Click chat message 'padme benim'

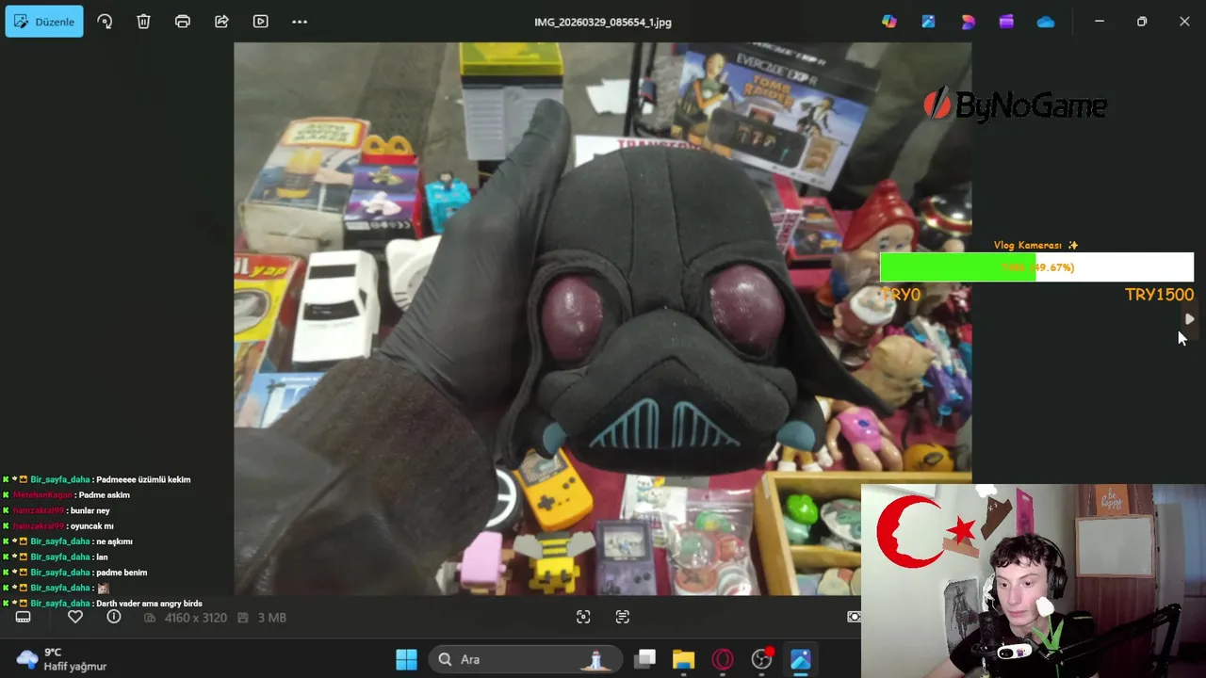(x=122, y=573)
